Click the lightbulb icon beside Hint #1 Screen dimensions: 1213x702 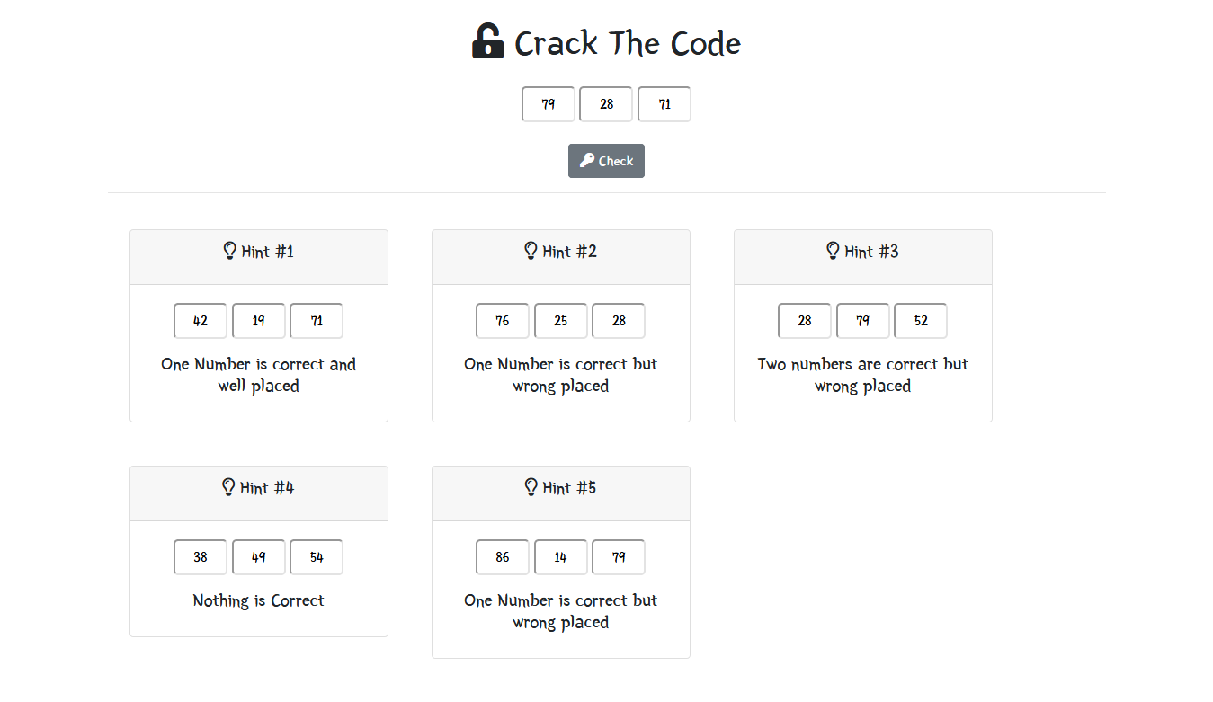(x=229, y=251)
